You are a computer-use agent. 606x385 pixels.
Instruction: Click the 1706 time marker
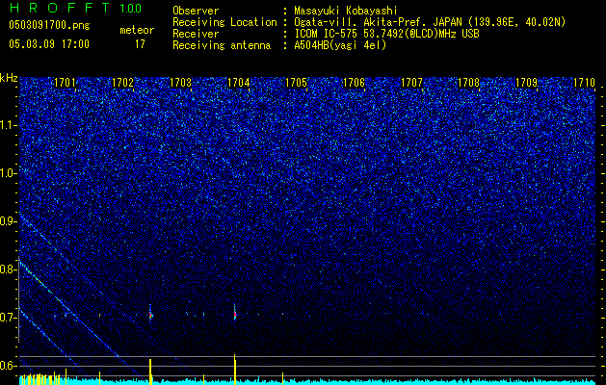tap(354, 83)
